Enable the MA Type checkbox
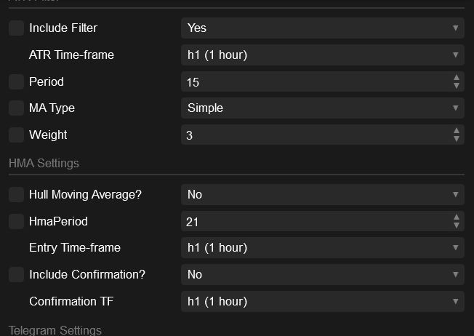 coord(16,108)
